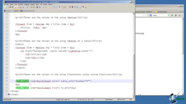The width and height of the screenshot is (186, 104).
Task: Click the browser search field containing 'smarty'
Action: [x=160, y=15]
